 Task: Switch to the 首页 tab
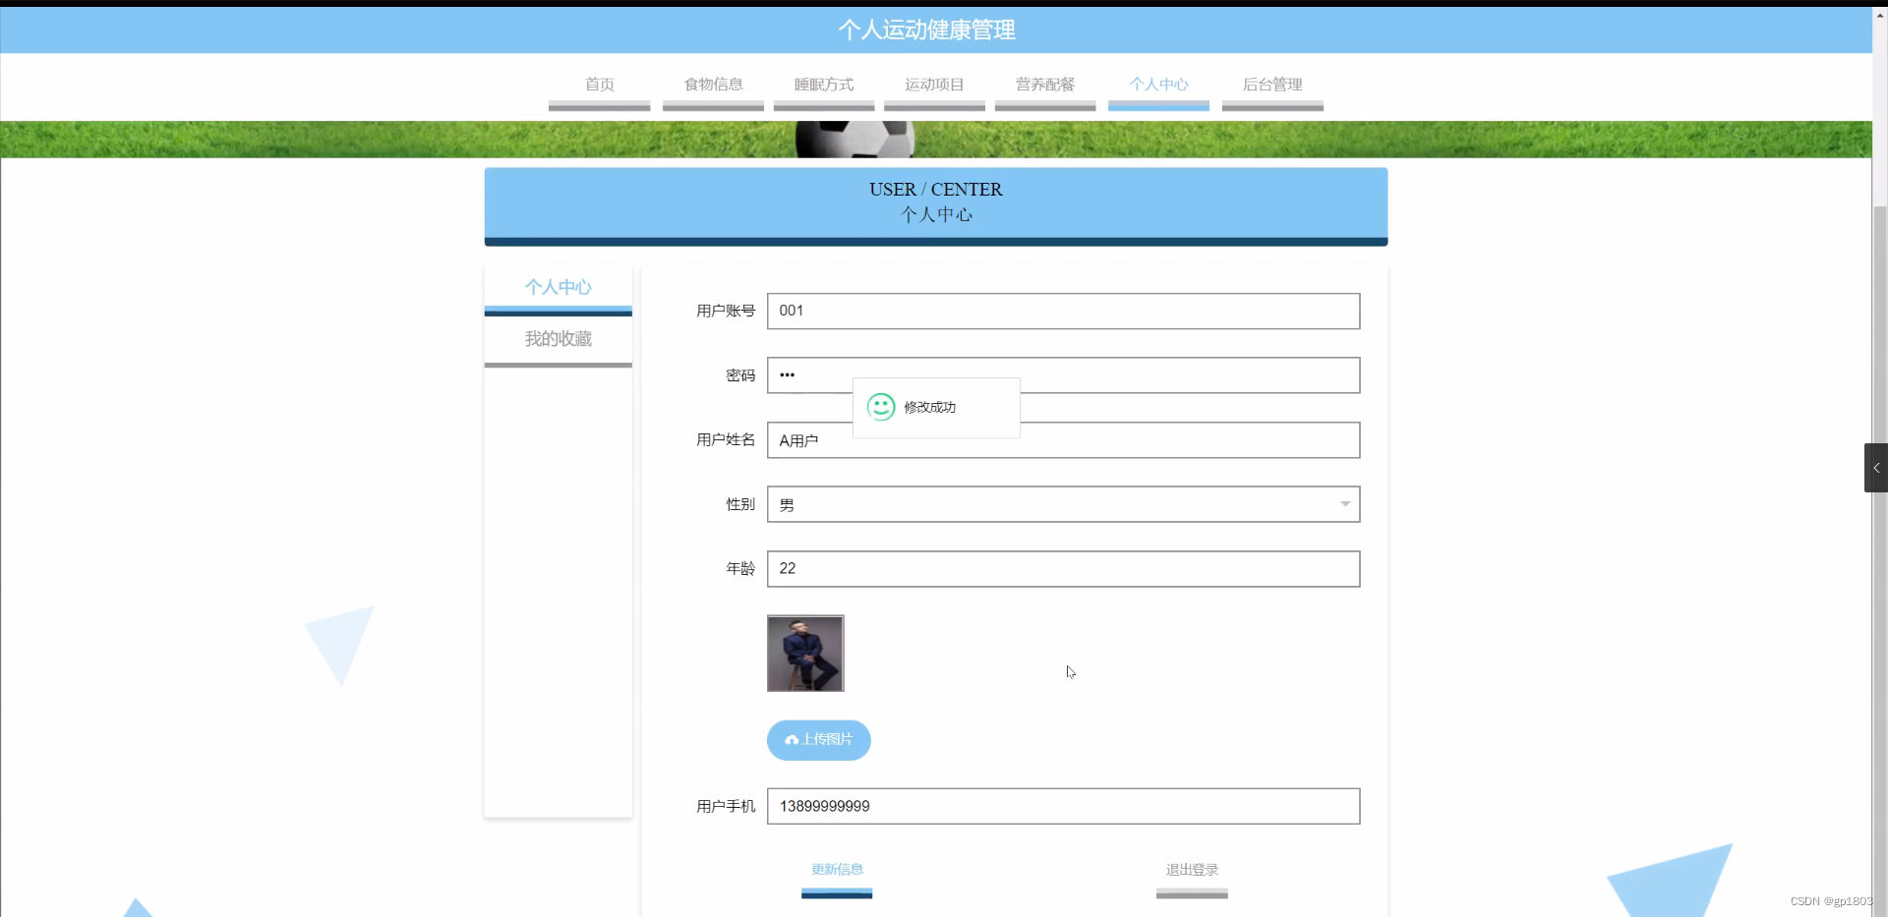tap(598, 85)
